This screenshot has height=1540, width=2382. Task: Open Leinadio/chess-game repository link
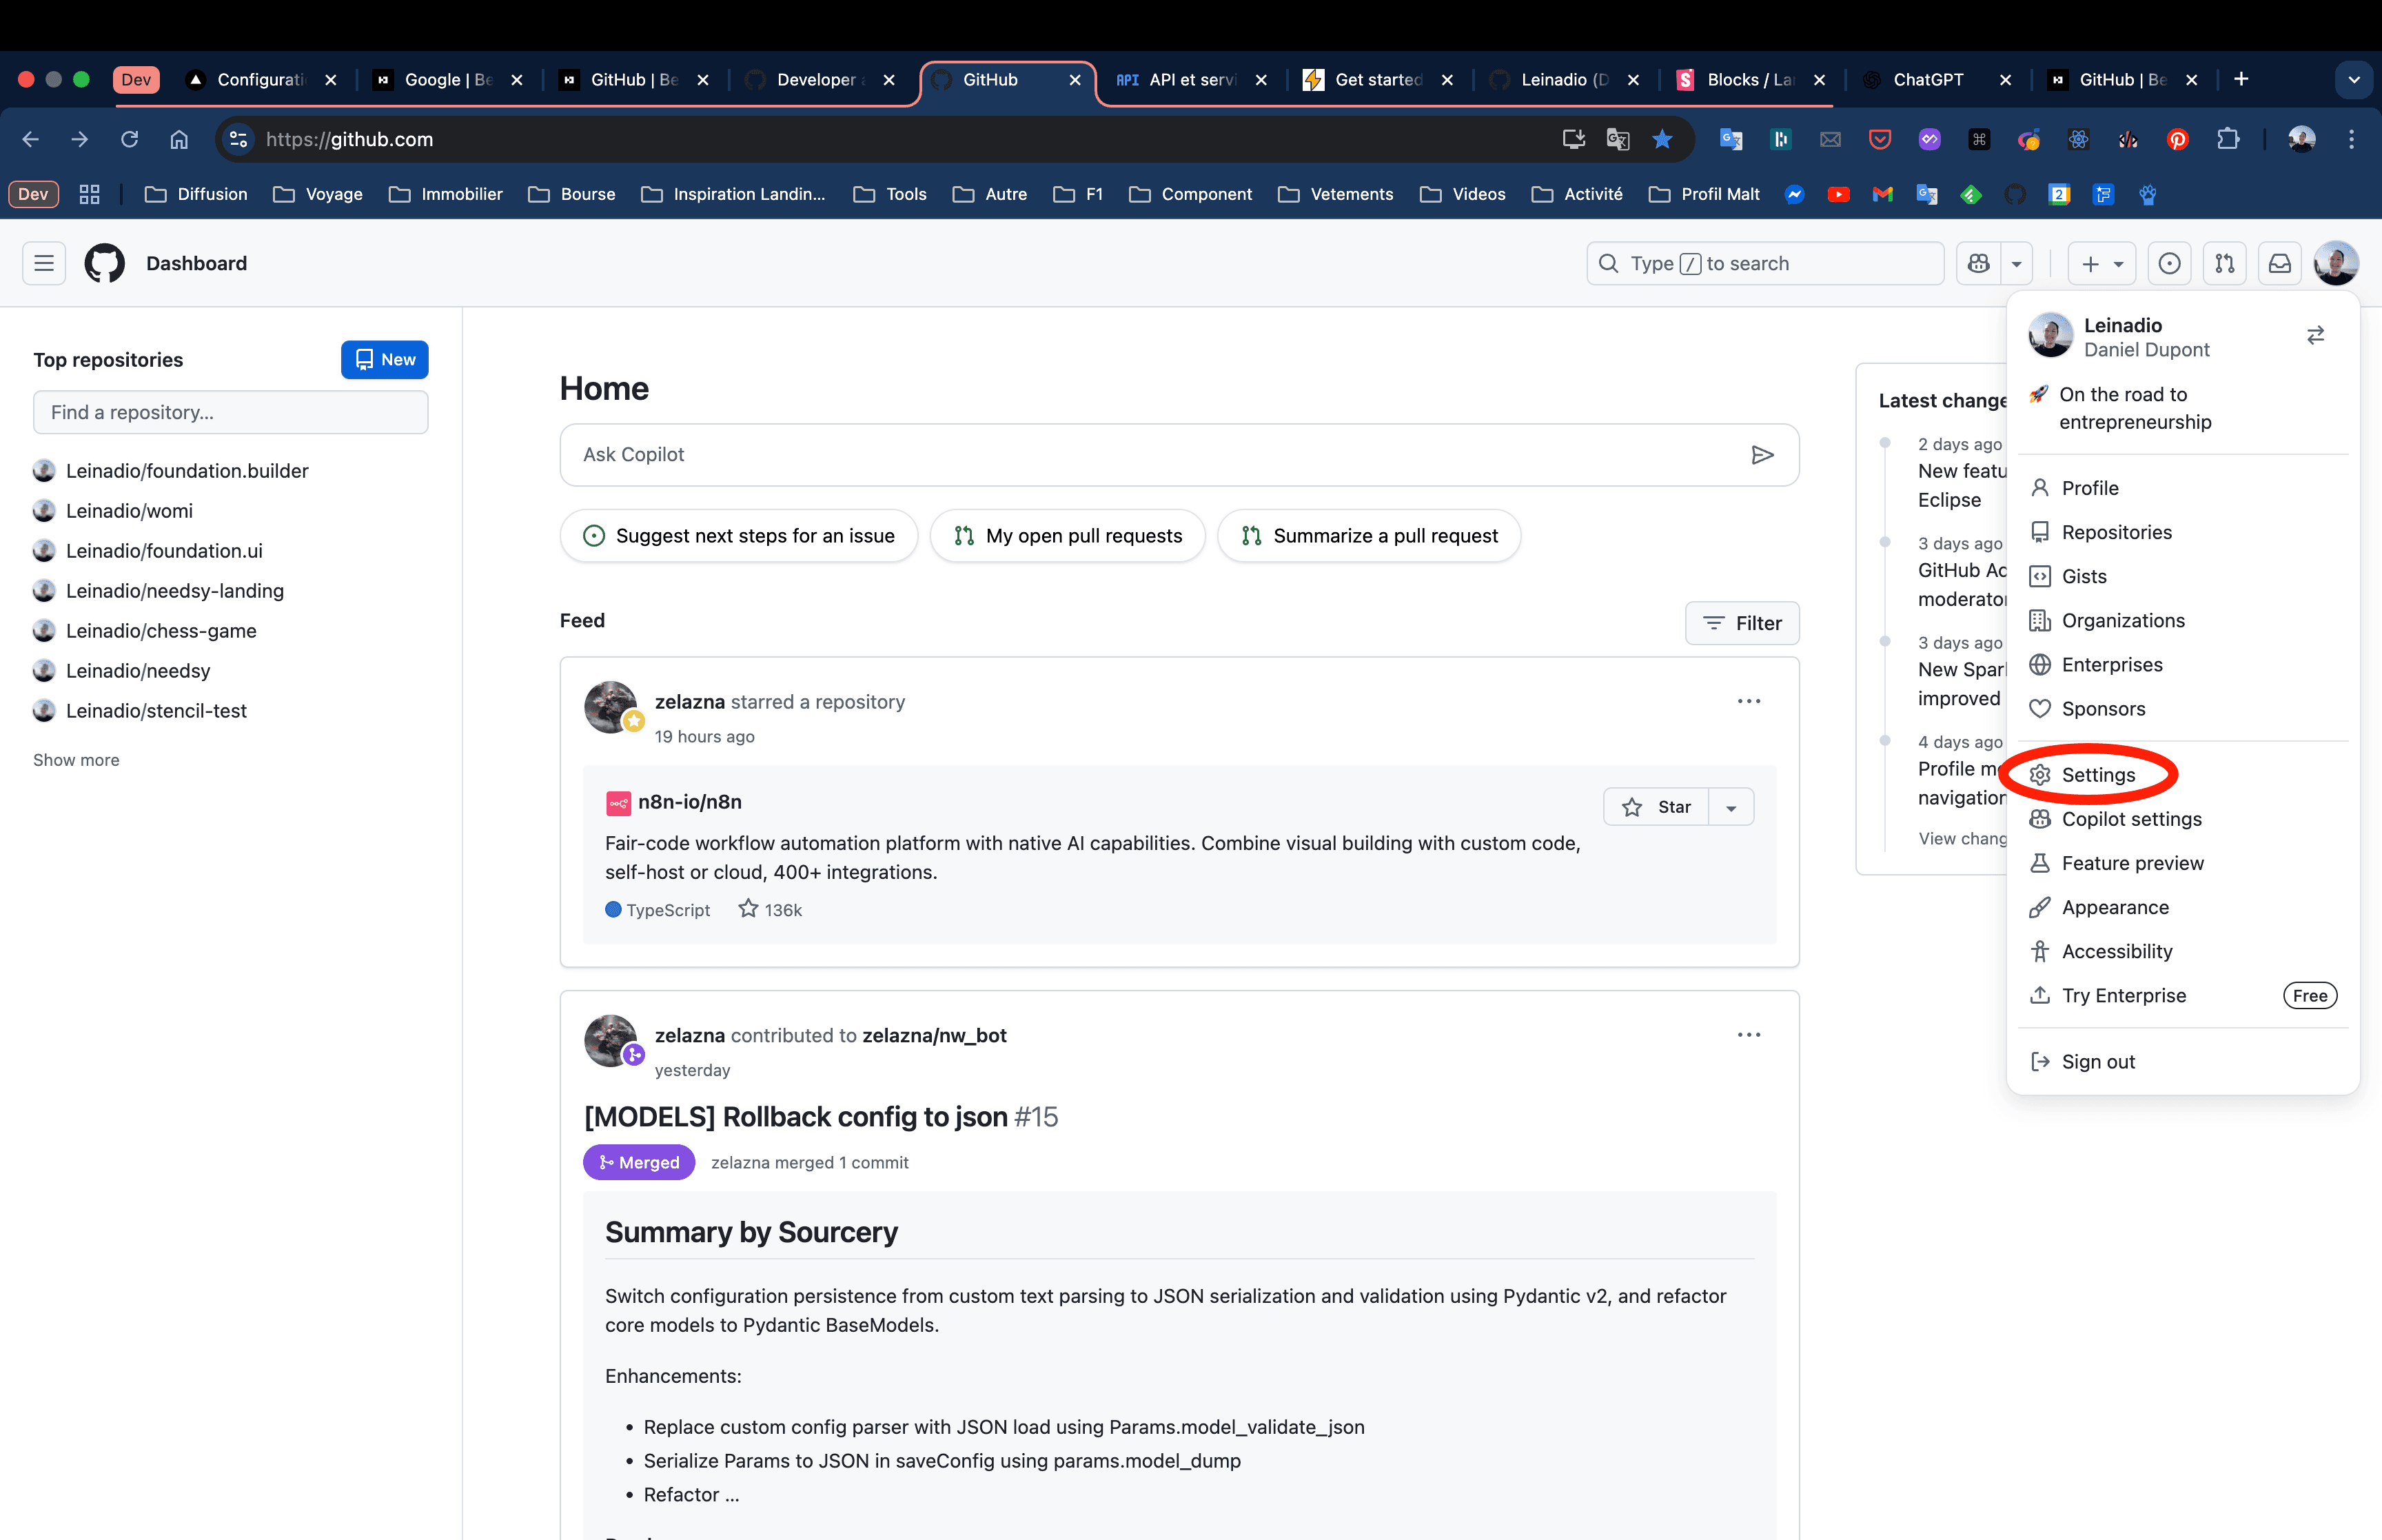pyautogui.click(x=161, y=631)
